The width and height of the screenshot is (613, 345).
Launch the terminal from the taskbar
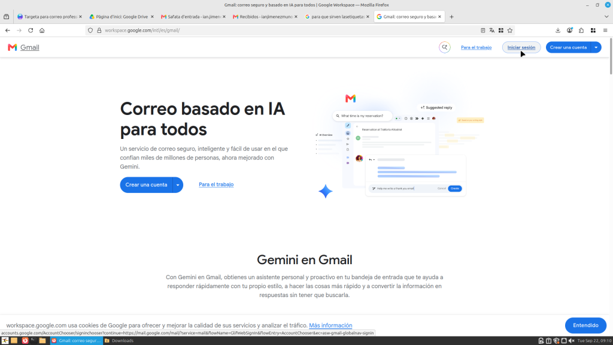point(34,341)
